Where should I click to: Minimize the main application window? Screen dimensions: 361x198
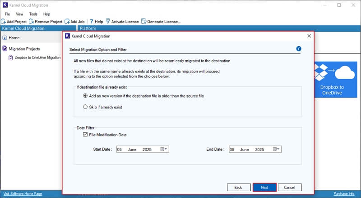point(325,5)
